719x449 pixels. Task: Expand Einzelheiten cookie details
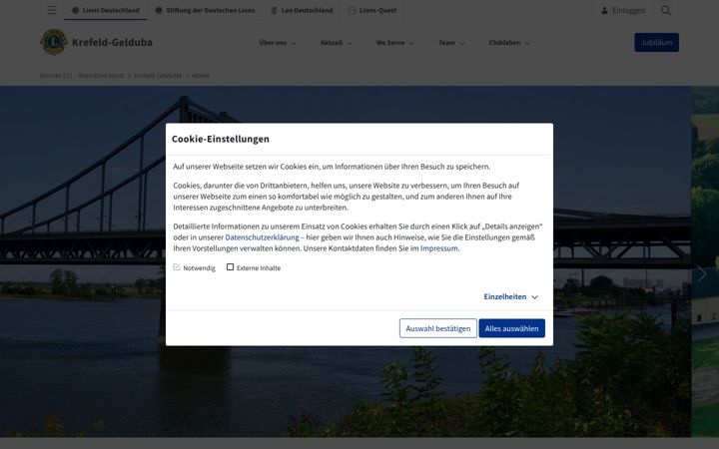pyautogui.click(x=511, y=296)
